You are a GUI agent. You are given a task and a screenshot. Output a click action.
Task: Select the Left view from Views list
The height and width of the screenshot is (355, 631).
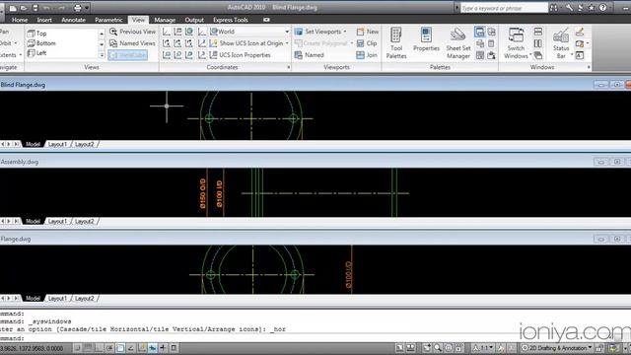[37, 53]
